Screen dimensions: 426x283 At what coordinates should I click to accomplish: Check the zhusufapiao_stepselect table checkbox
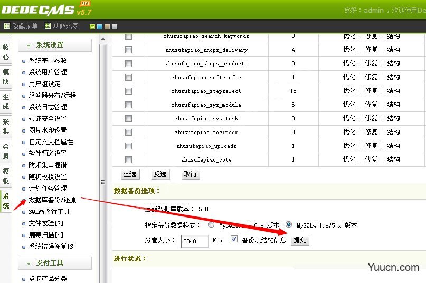128,91
